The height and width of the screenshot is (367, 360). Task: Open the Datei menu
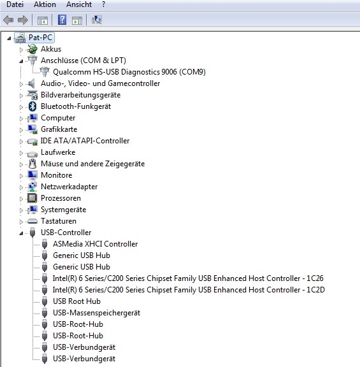tap(15, 4)
